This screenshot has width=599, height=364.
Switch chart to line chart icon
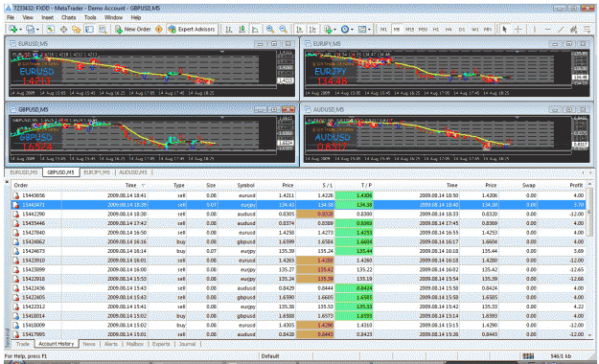tap(255, 30)
